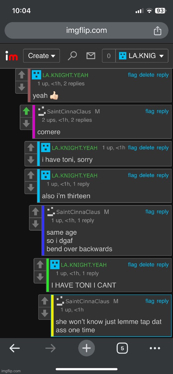Open the imgflip home logo

[11, 56]
